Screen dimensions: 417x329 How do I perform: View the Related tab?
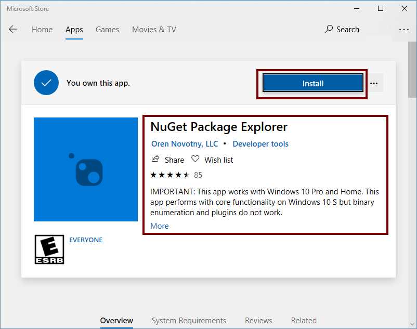coord(304,321)
